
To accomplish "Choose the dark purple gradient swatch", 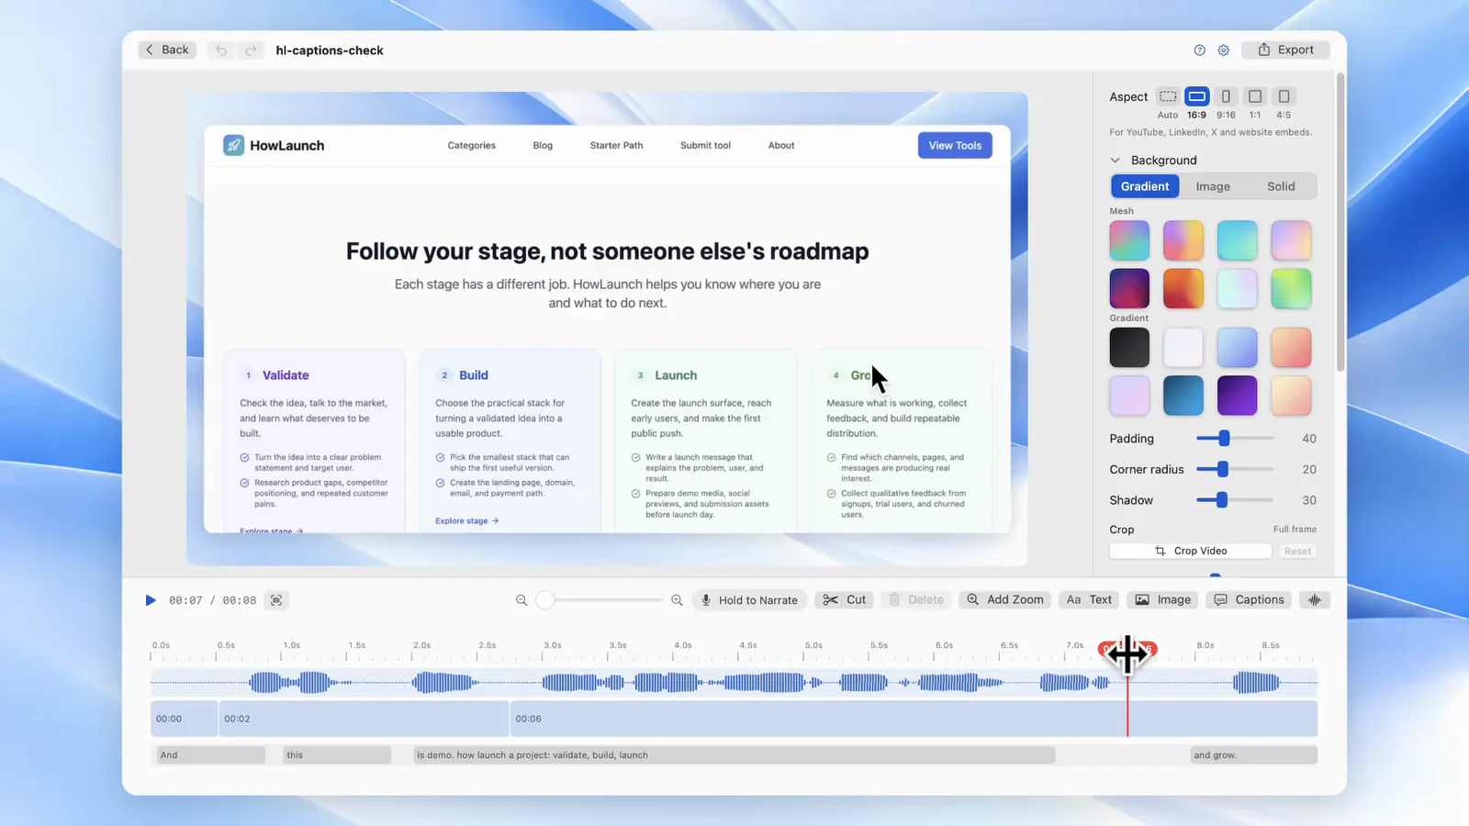I will [x=1237, y=396].
